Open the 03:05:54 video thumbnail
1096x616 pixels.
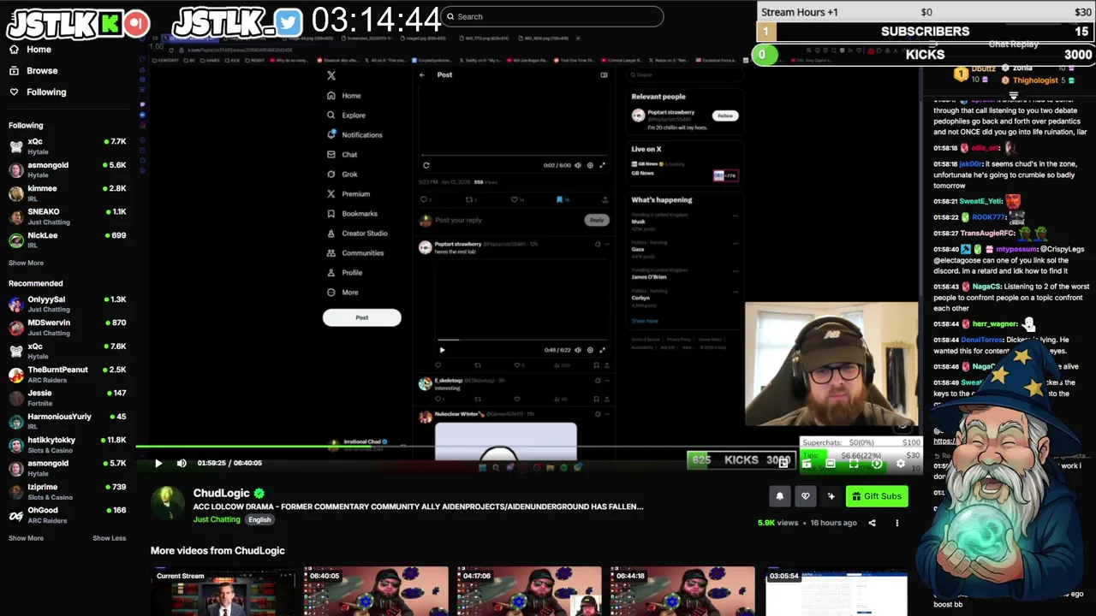(x=836, y=591)
